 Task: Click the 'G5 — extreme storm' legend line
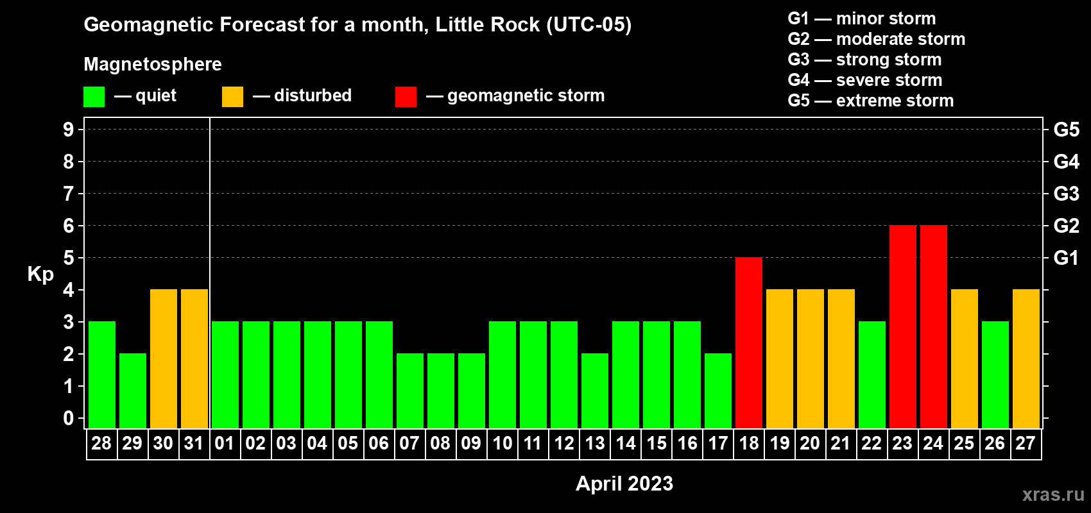click(870, 101)
